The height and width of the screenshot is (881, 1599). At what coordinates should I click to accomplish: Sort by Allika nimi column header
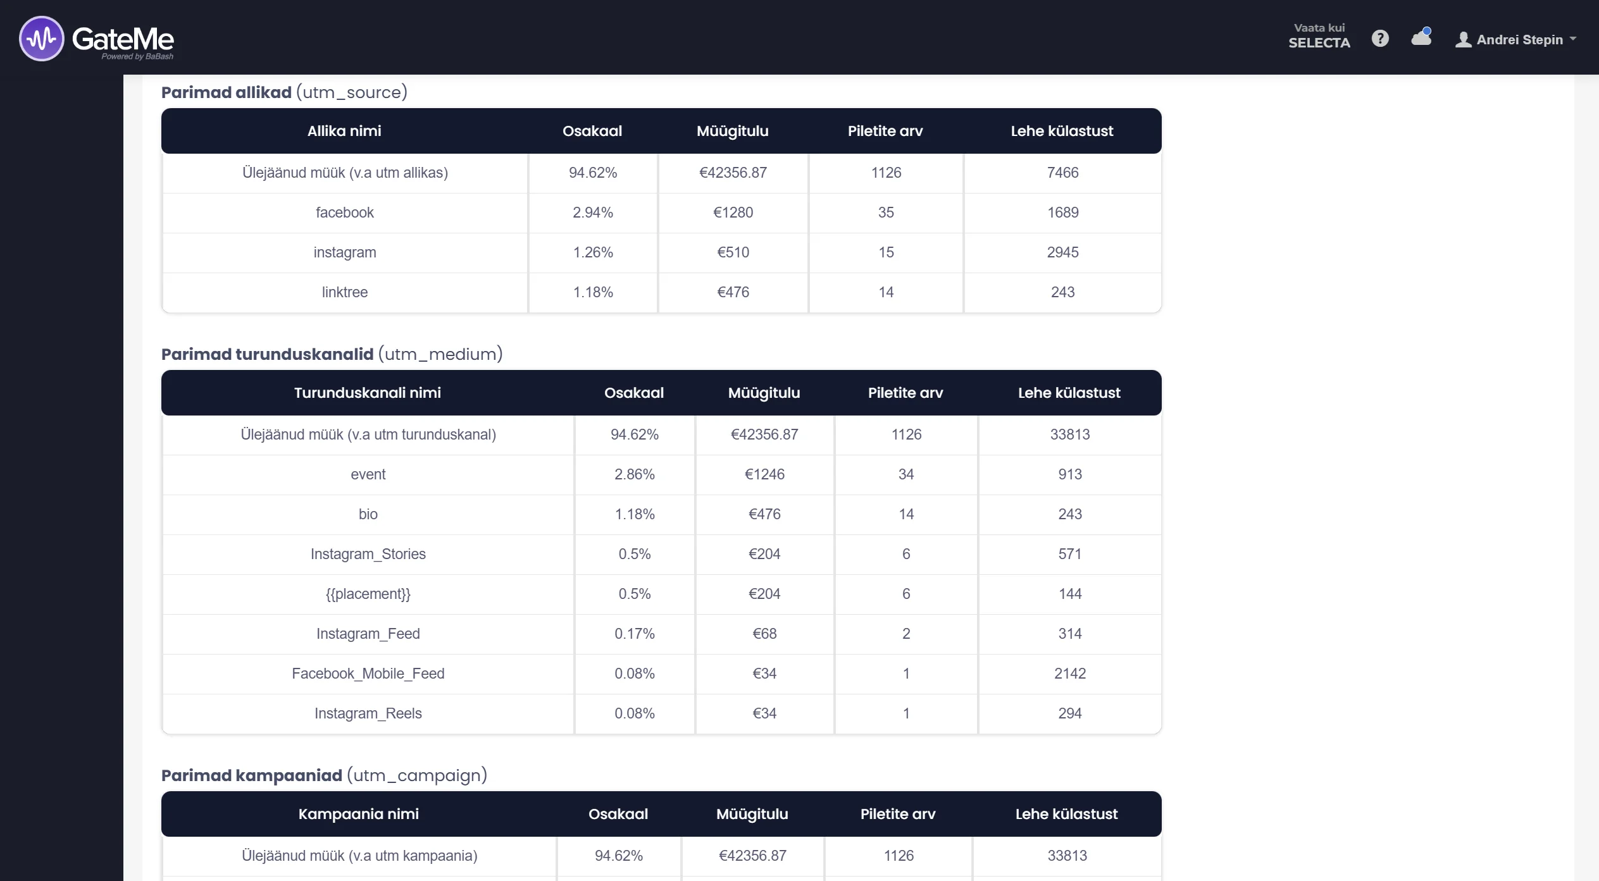(344, 131)
